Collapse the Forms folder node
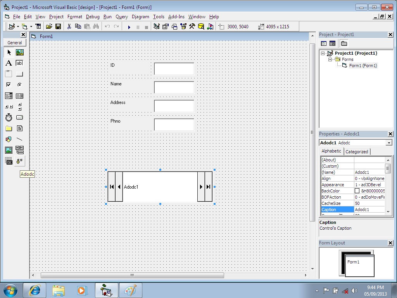This screenshot has height=298, width=397. tap(330, 59)
